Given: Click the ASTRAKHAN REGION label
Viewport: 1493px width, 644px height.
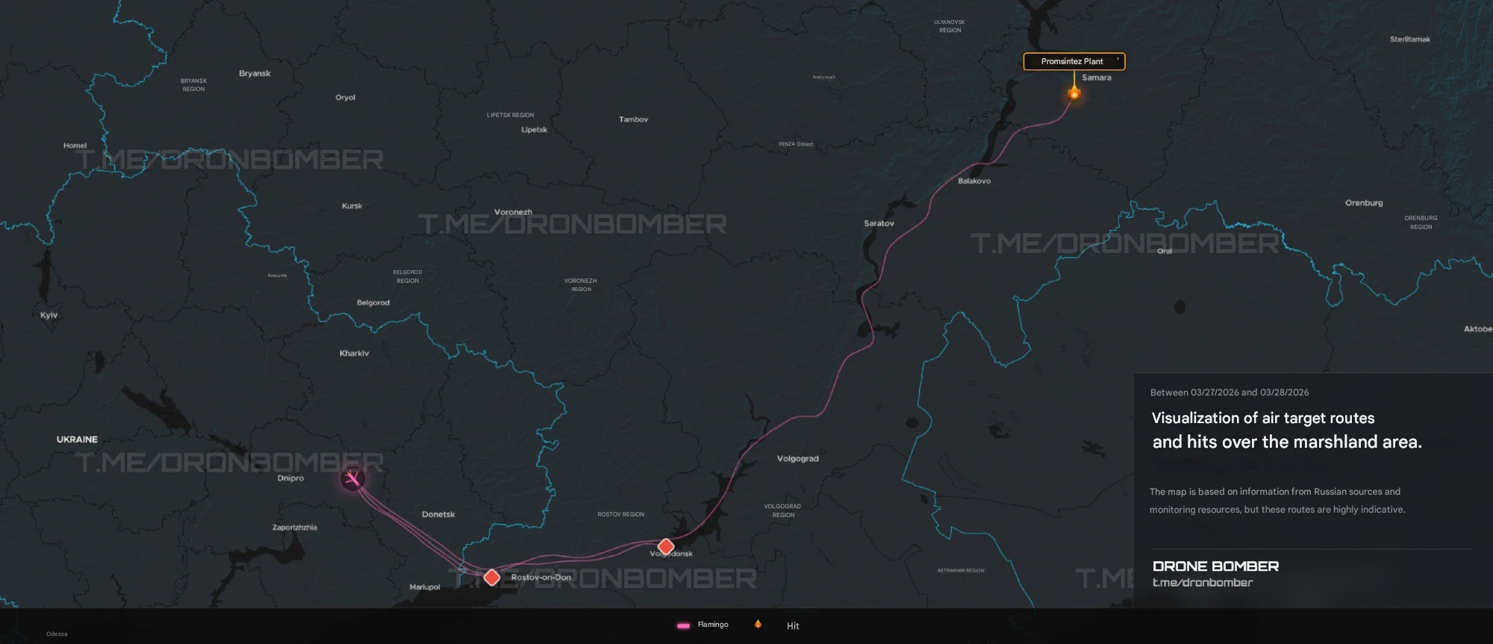Looking at the screenshot, I should [x=961, y=571].
